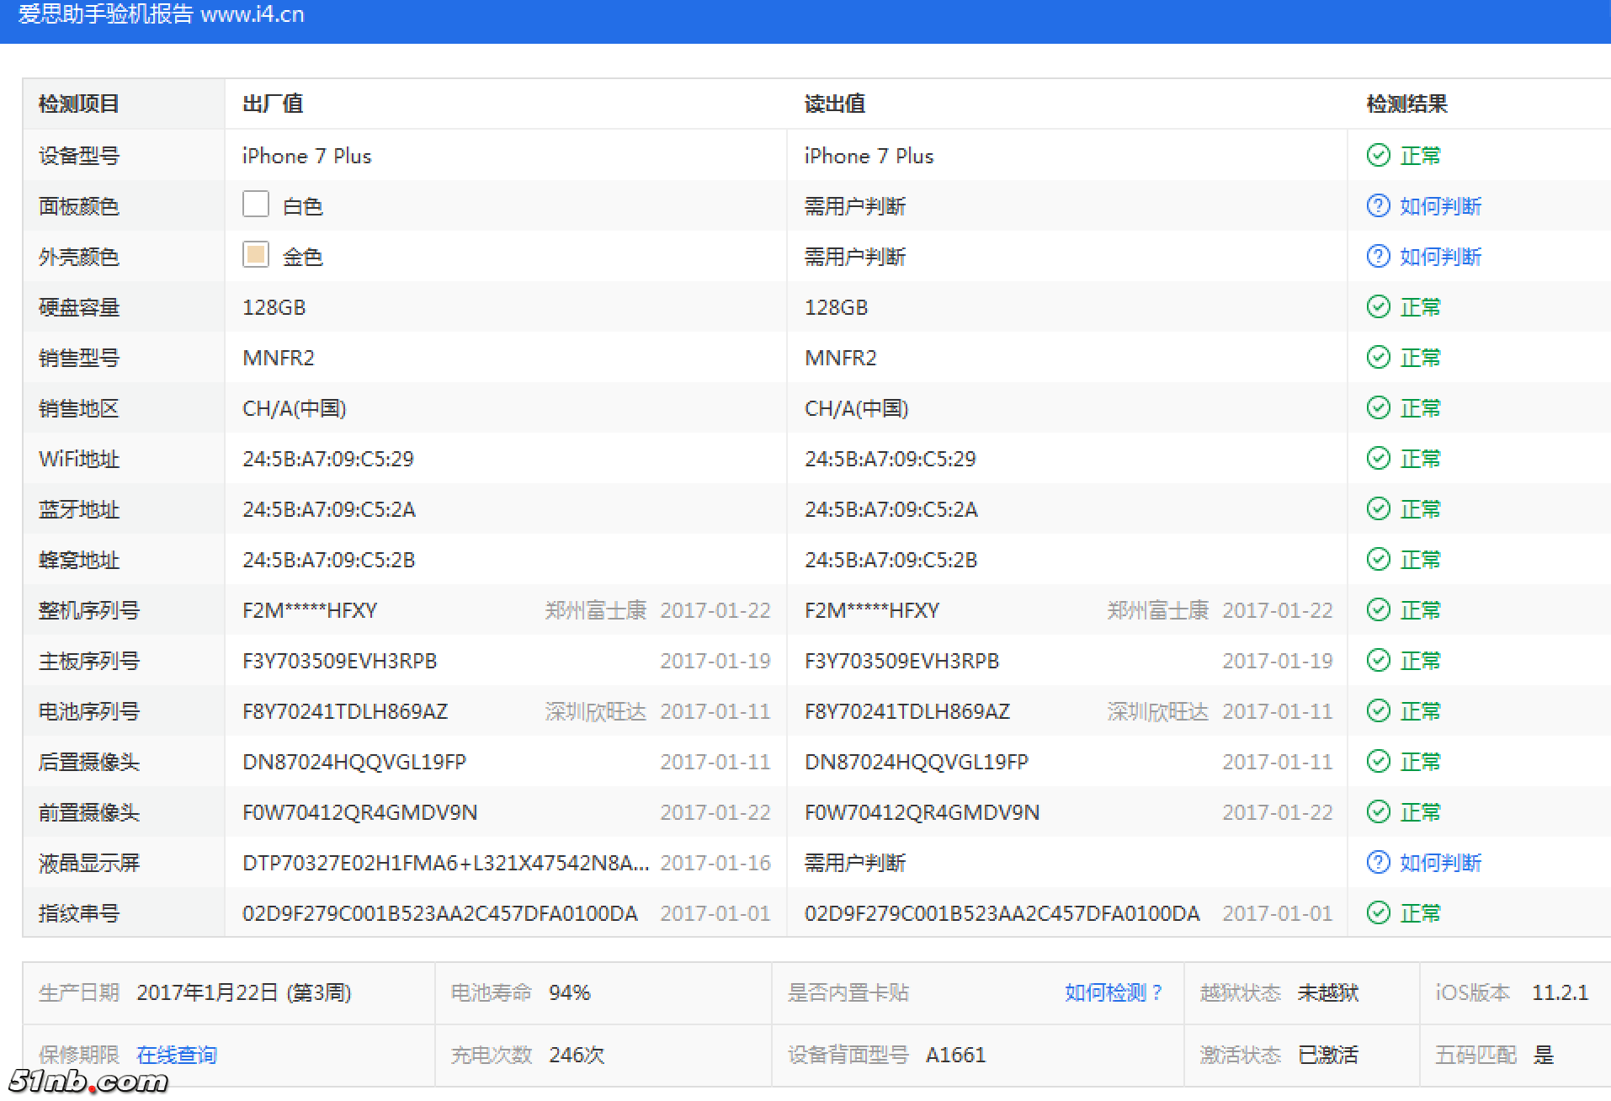Click the 检测结果 column header
Screen dimensions: 1611x1101
click(x=1406, y=104)
